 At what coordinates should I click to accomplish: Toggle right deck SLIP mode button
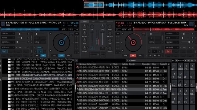(x=144, y=35)
